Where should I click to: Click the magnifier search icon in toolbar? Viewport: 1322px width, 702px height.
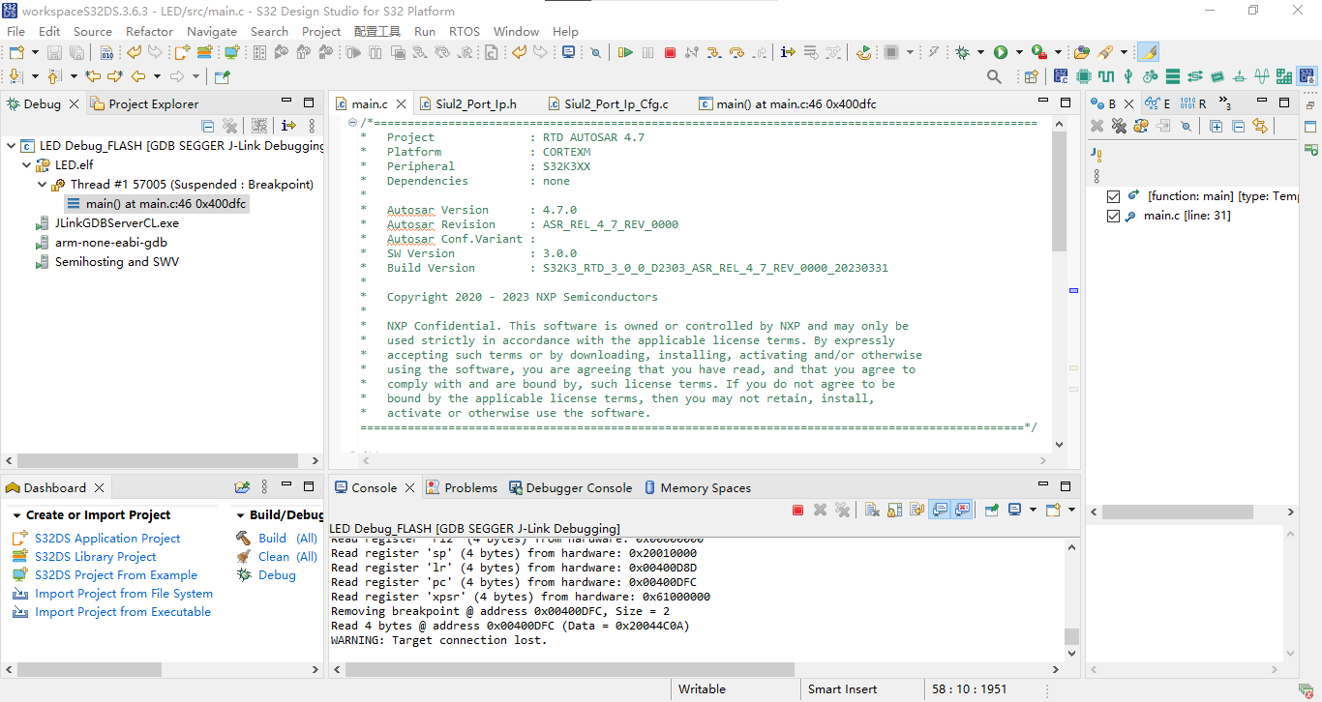[x=994, y=76]
